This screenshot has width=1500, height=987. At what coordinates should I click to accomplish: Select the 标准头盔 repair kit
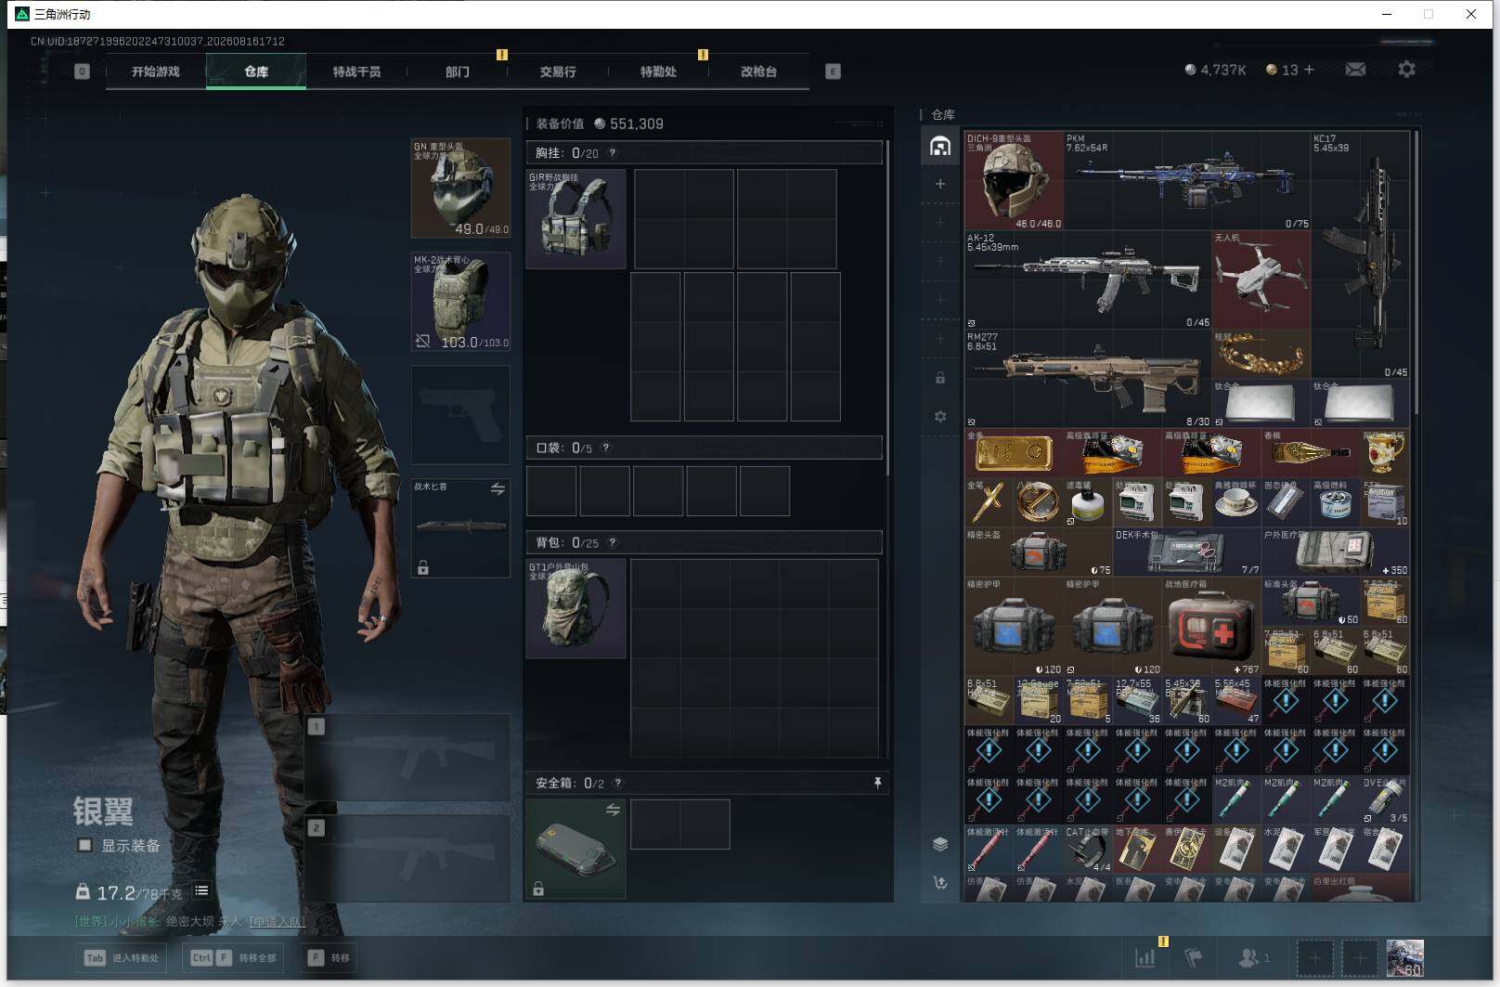(1311, 602)
